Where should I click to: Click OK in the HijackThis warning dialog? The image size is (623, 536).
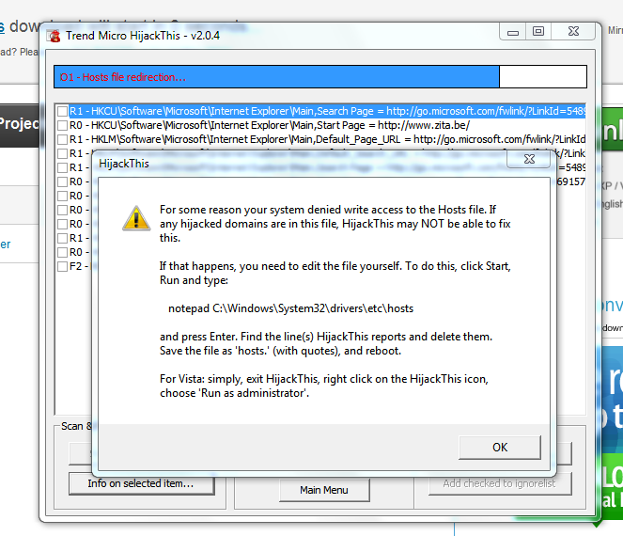tap(499, 448)
